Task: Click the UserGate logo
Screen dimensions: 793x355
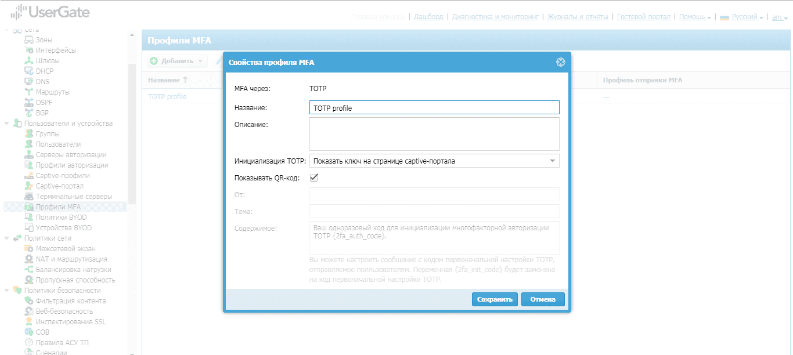Action: [x=50, y=12]
